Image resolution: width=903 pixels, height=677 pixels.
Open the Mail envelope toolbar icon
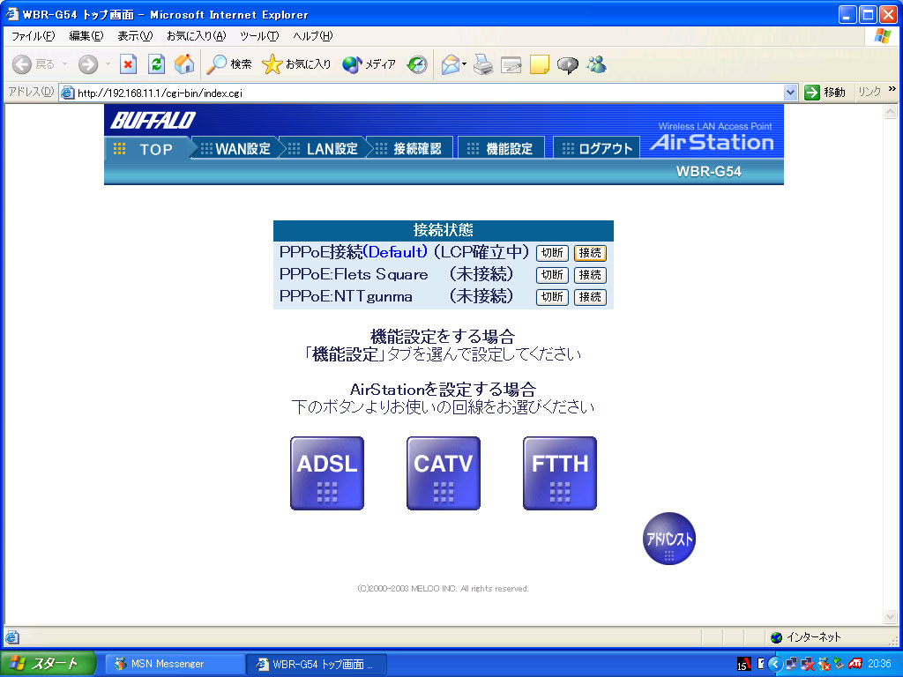click(451, 64)
